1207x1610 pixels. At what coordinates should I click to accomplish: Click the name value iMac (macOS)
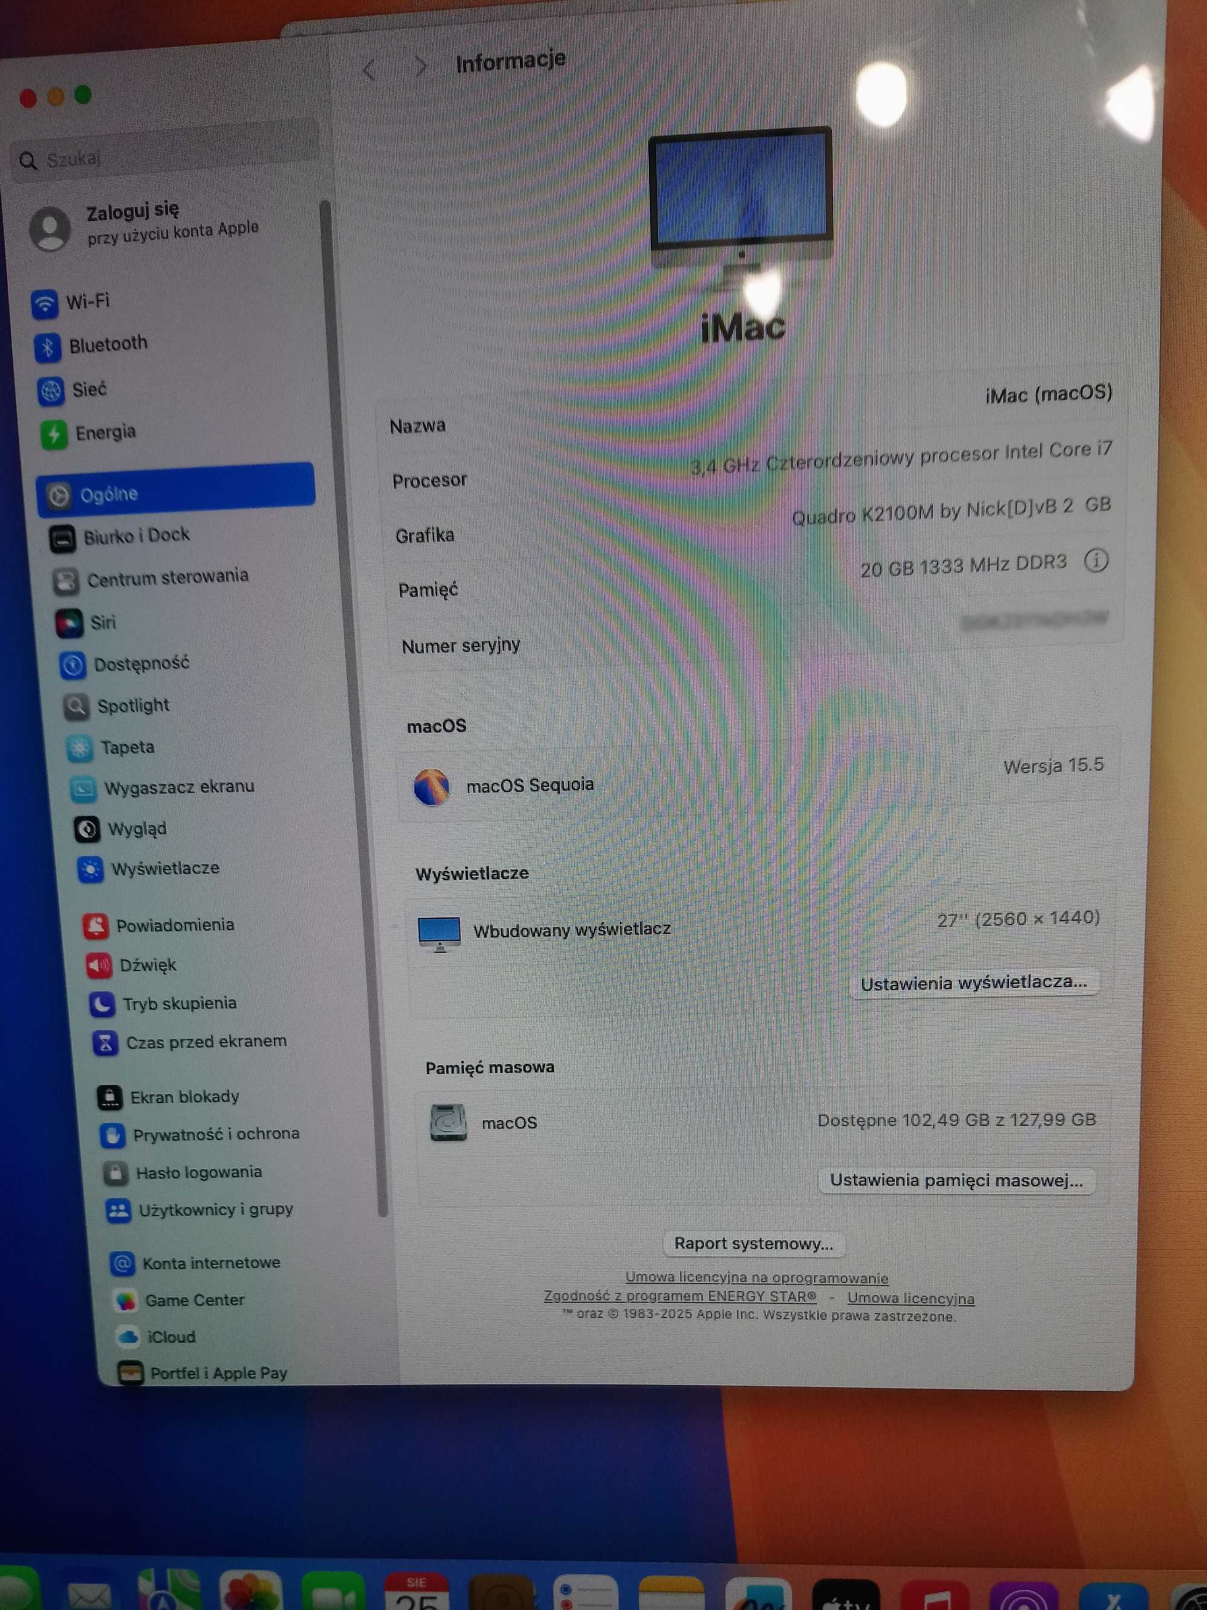(1048, 394)
